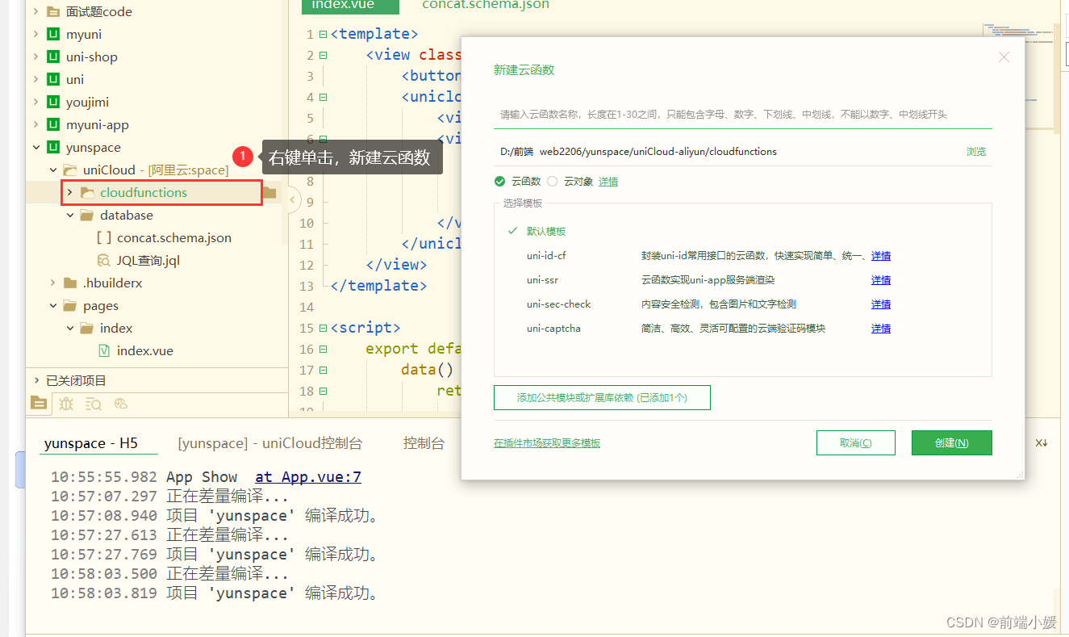Click the index folder icon under pages
Image resolution: width=1069 pixels, height=637 pixels.
click(87, 328)
